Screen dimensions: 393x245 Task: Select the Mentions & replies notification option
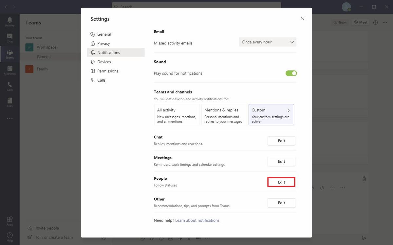click(224, 114)
